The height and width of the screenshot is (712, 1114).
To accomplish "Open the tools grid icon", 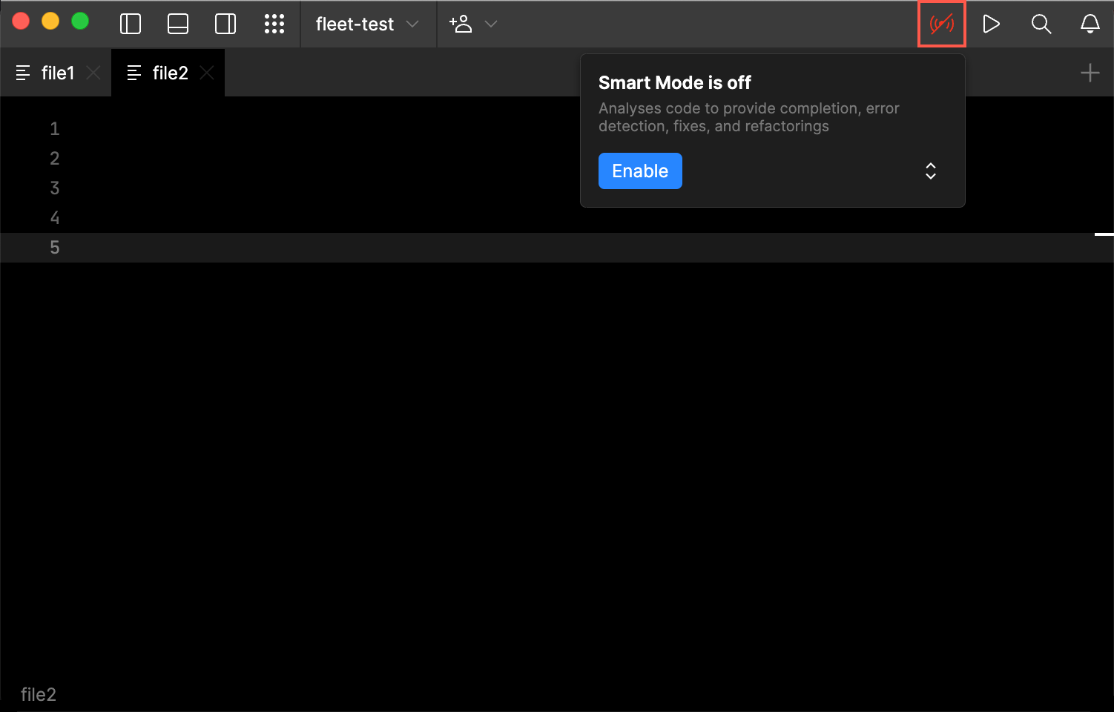I will click(274, 24).
